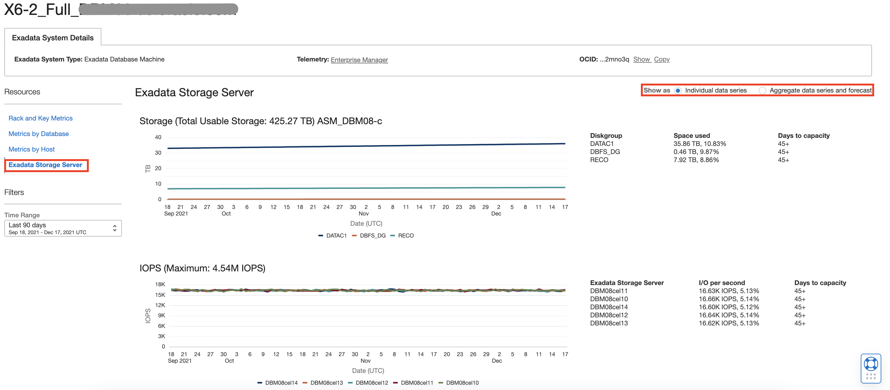Copy the OCID value

pos(661,59)
